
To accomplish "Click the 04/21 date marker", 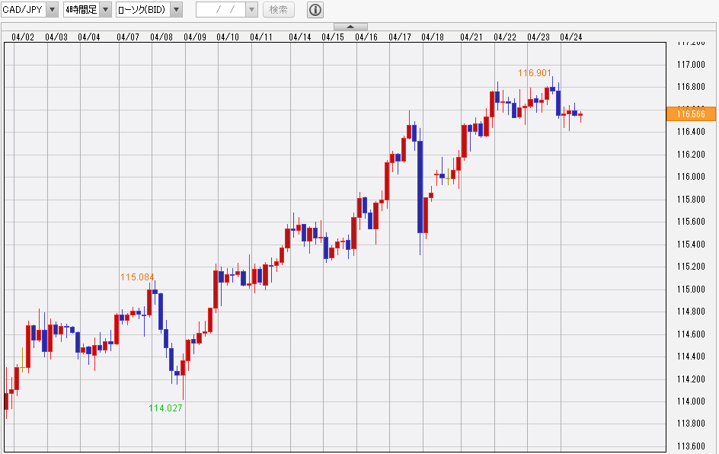I will click(x=471, y=37).
